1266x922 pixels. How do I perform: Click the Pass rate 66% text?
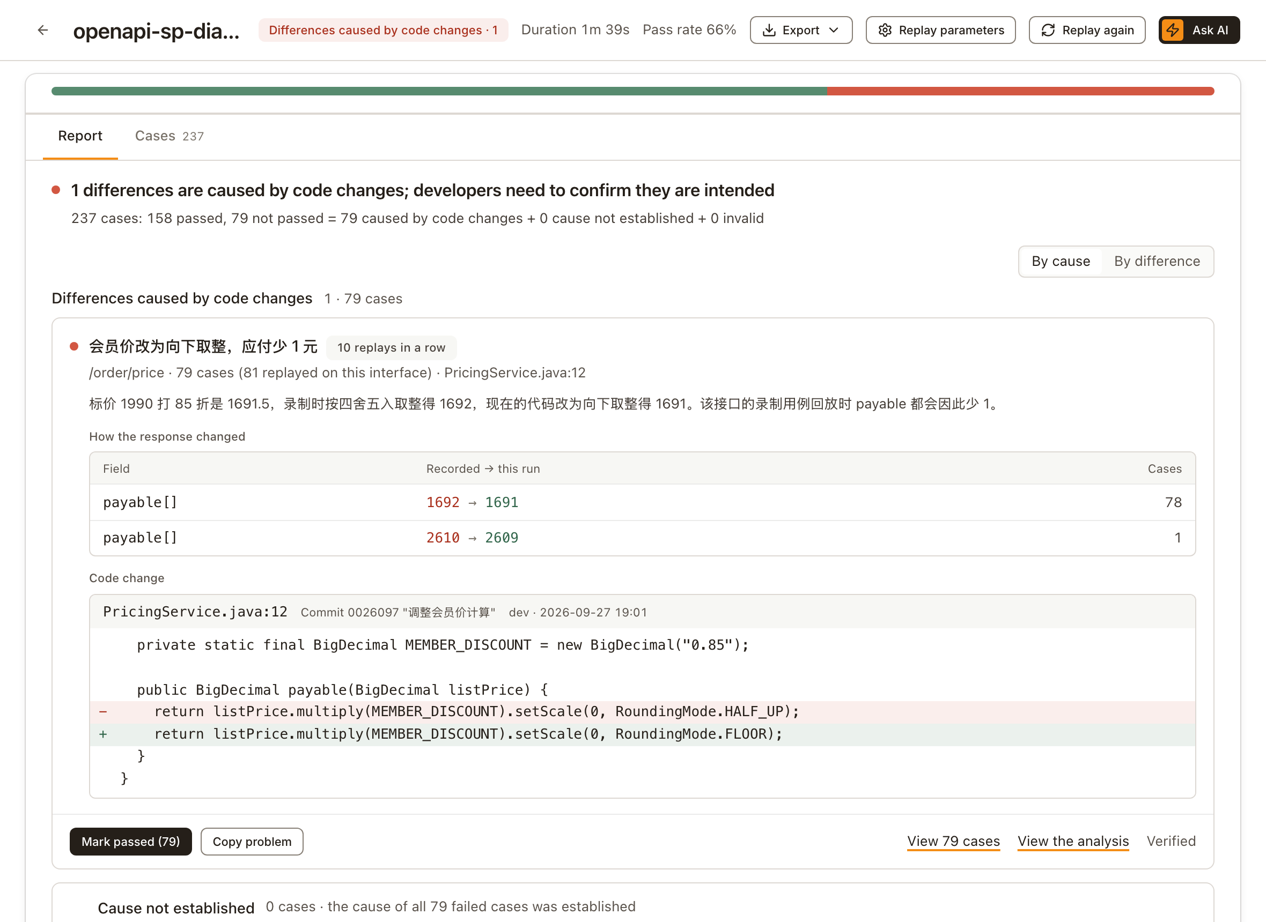point(689,30)
